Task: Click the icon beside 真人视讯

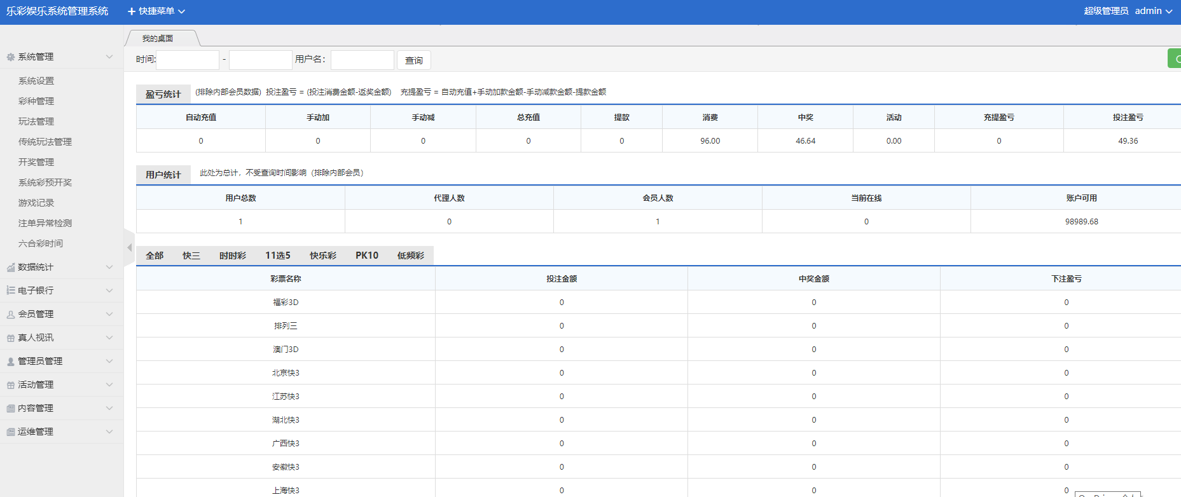Action: click(x=10, y=338)
